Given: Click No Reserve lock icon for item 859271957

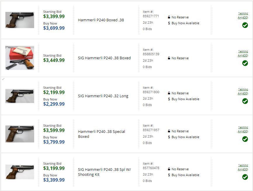Looking at the screenshot, I should click(x=169, y=131).
